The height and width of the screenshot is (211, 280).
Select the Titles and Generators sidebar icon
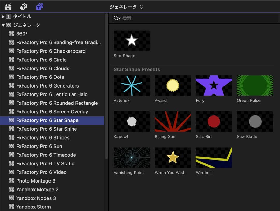tap(39, 7)
